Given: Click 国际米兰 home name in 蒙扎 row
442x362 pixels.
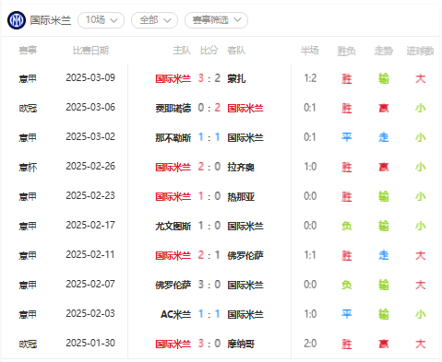Looking at the screenshot, I should [173, 78].
